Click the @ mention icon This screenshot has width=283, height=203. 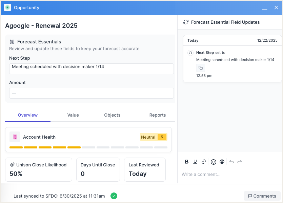(222, 162)
